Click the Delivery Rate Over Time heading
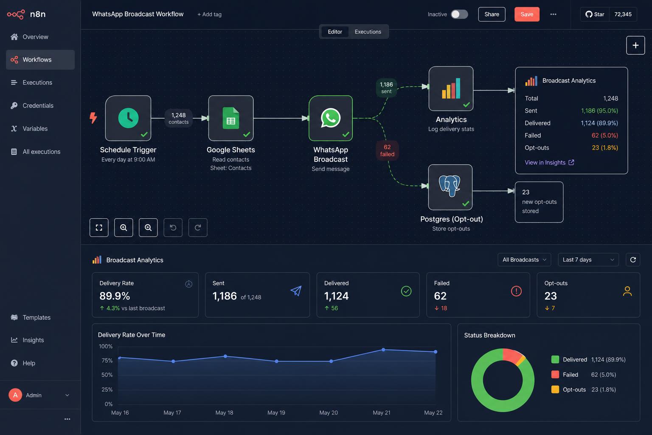Viewport: 652px width, 435px height. 132,335
